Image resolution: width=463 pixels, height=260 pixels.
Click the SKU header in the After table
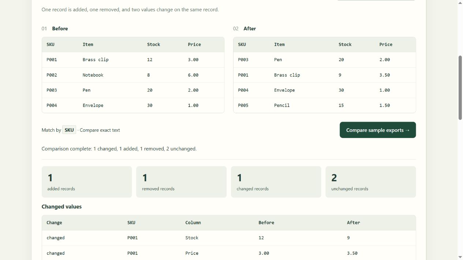242,45
